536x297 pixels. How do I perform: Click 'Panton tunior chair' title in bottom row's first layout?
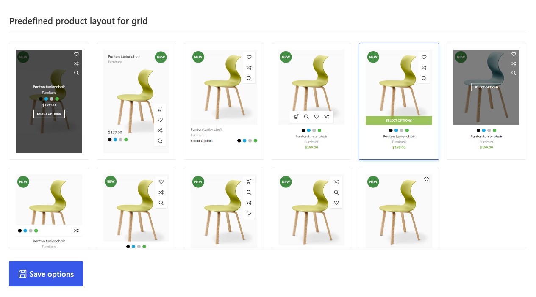tap(49, 241)
